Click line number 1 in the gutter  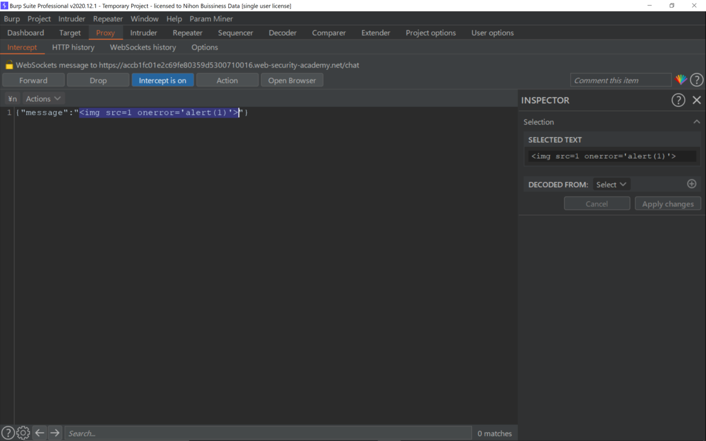tap(9, 112)
